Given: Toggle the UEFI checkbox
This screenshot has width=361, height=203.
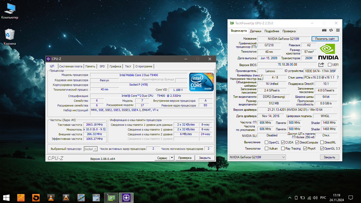Looking at the screenshot, I should 330,65.
